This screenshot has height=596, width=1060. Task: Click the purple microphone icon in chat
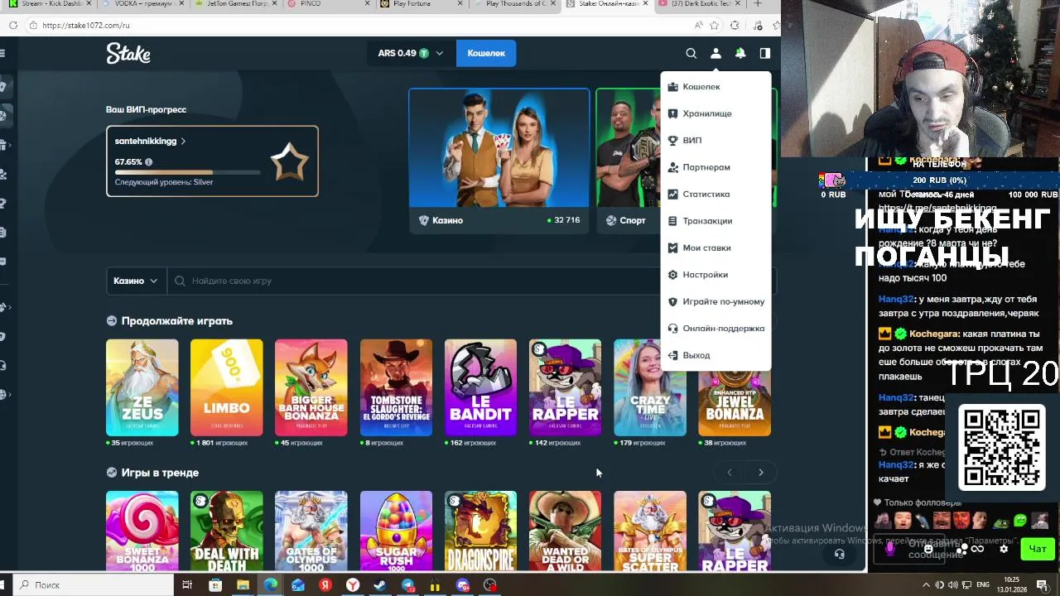(x=891, y=548)
